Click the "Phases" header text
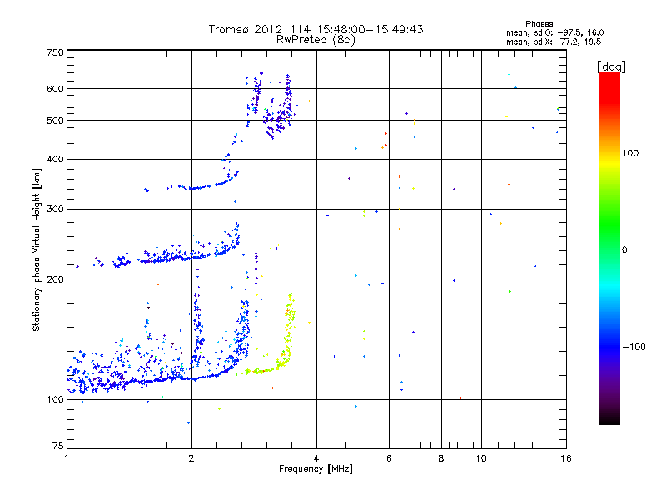 539,24
